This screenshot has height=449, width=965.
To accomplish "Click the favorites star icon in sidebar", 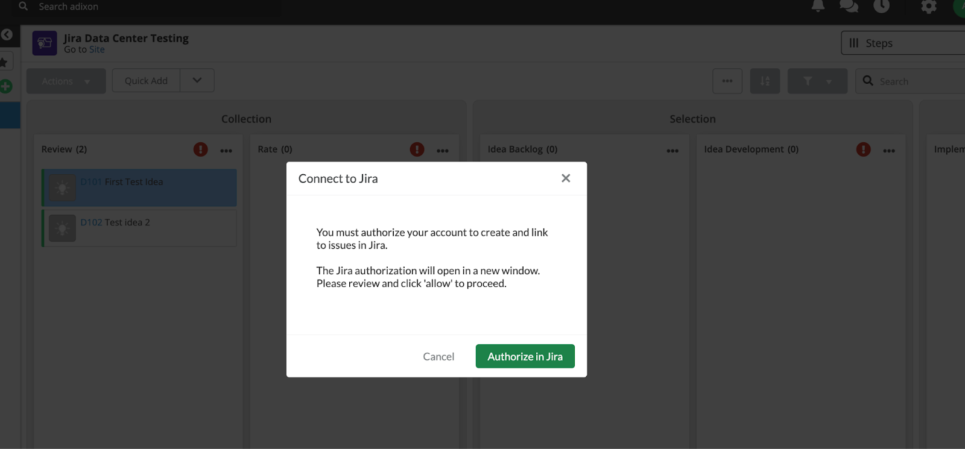I will click(4, 62).
